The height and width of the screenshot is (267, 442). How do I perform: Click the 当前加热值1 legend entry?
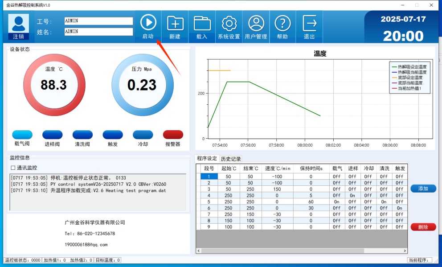(406, 89)
